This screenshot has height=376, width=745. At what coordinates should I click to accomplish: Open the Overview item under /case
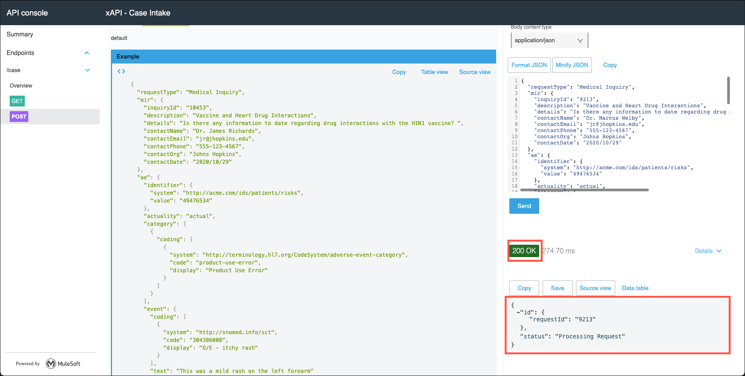click(x=21, y=86)
